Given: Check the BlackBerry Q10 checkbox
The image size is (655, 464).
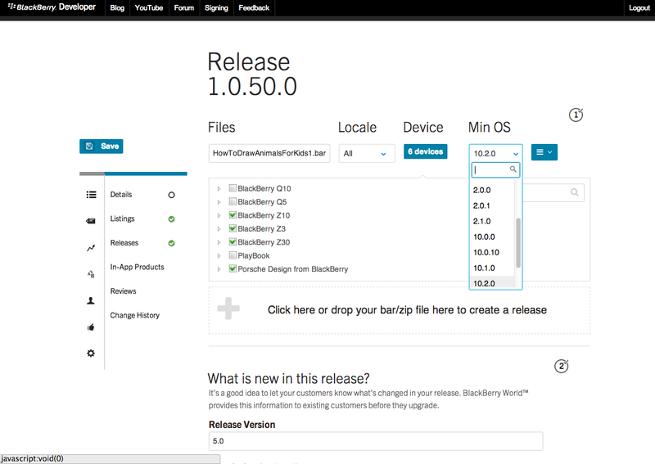Looking at the screenshot, I should pos(233,188).
